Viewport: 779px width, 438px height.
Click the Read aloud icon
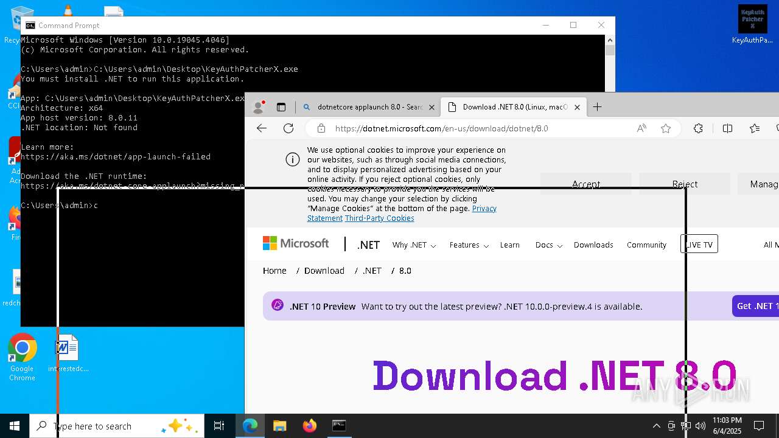tap(641, 128)
